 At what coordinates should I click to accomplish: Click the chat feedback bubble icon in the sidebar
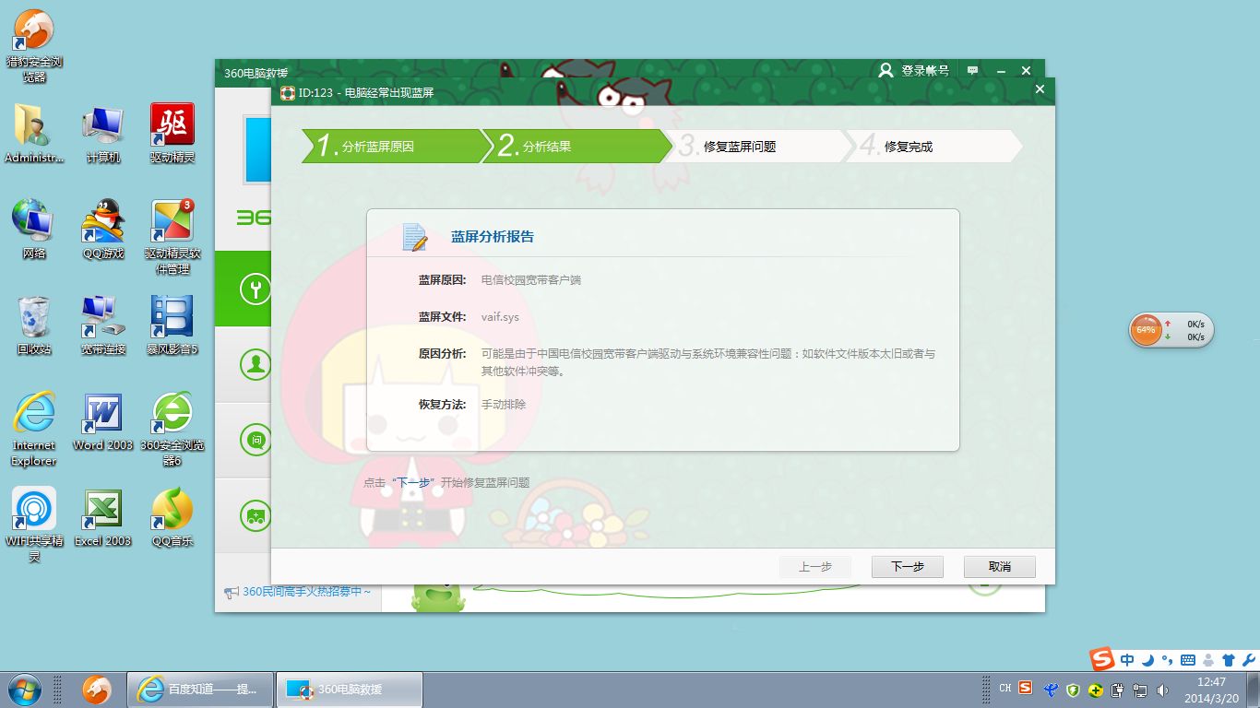[256, 440]
